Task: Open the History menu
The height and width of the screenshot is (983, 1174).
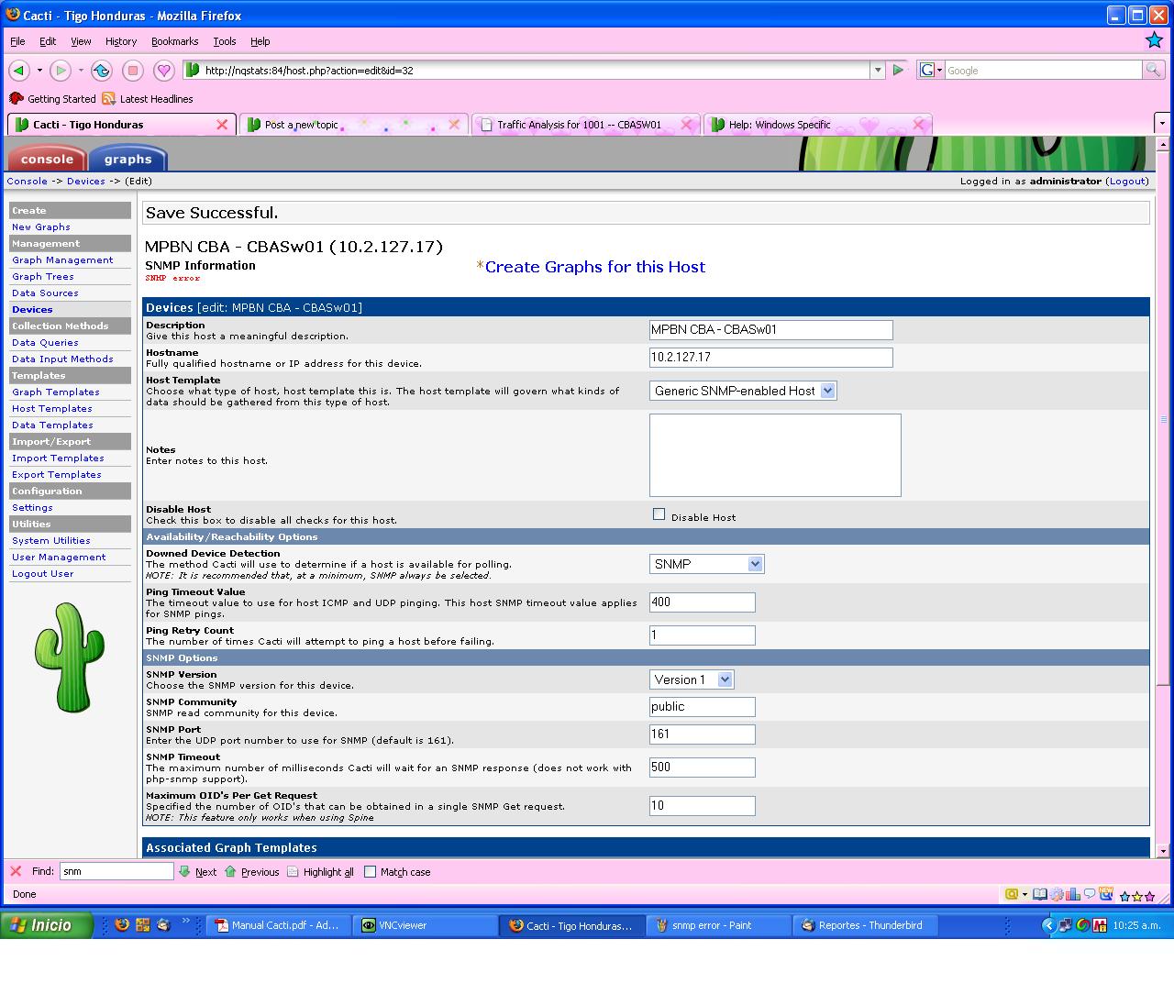Action: [x=121, y=41]
